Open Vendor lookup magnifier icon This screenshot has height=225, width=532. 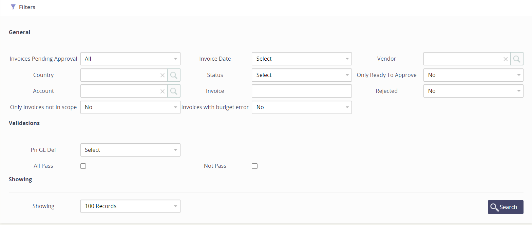[x=517, y=59]
